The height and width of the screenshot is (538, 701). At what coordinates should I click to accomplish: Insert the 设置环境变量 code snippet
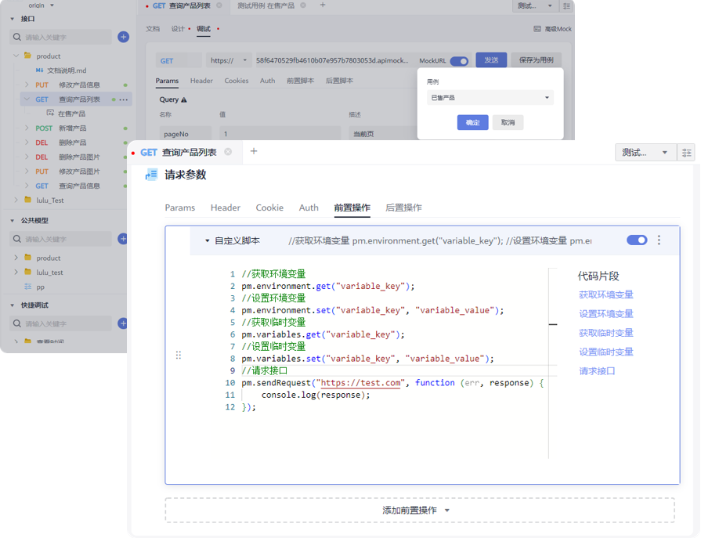pos(605,314)
